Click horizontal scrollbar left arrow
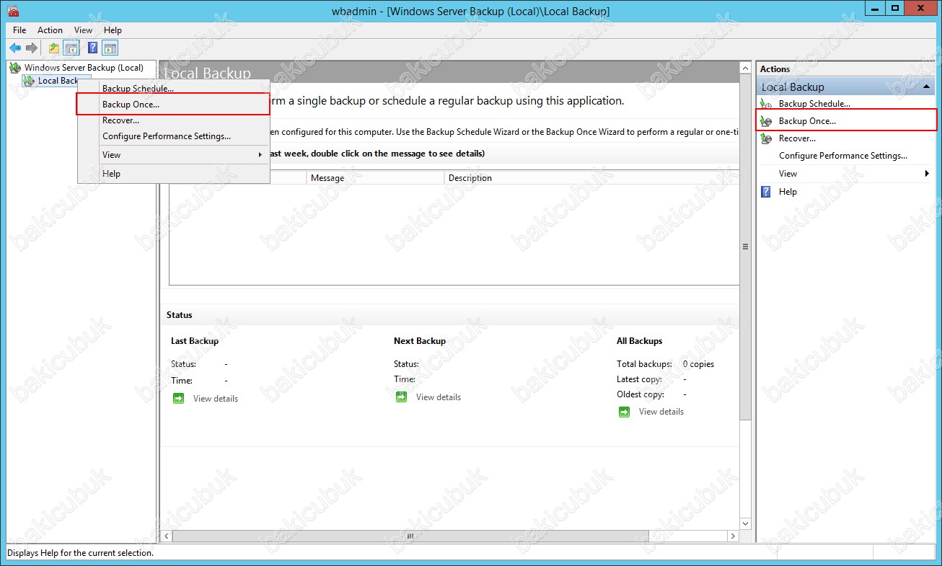 (166, 536)
